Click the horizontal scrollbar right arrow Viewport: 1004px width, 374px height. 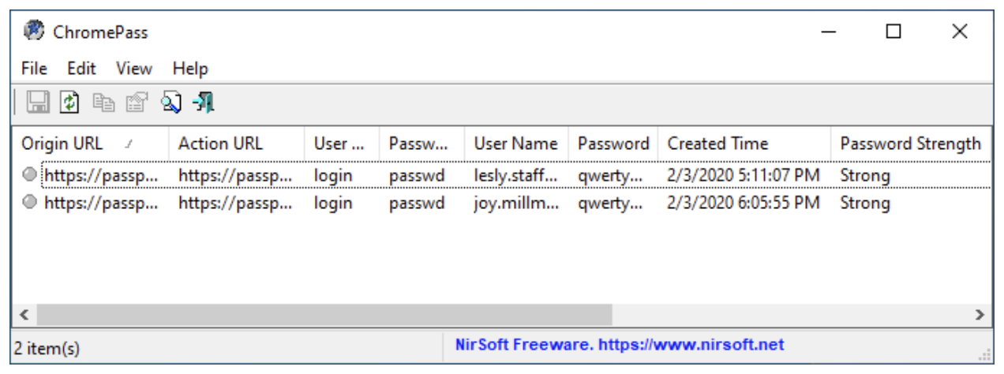pyautogui.click(x=980, y=315)
